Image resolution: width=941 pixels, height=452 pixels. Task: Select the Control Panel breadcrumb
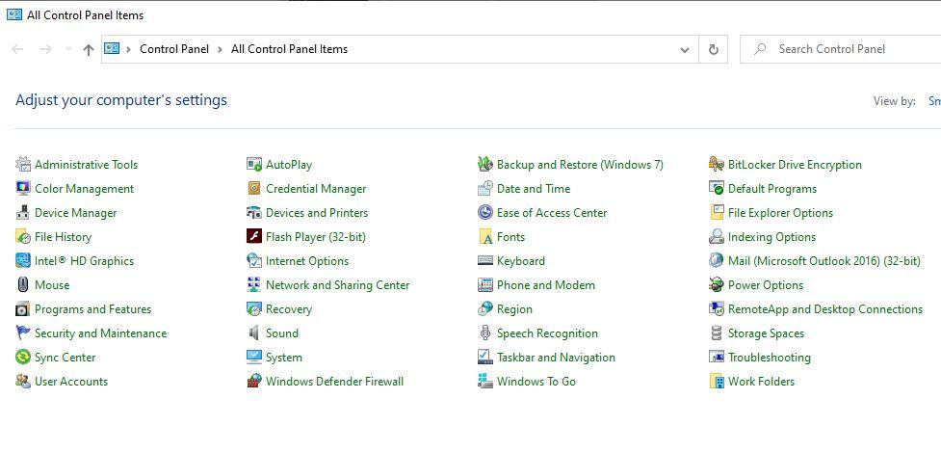(x=173, y=49)
